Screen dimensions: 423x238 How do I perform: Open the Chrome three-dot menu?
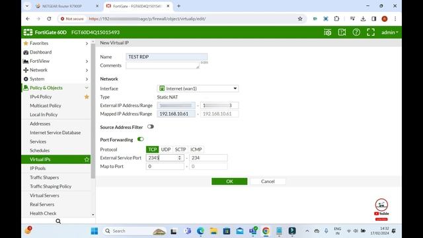[395, 19]
